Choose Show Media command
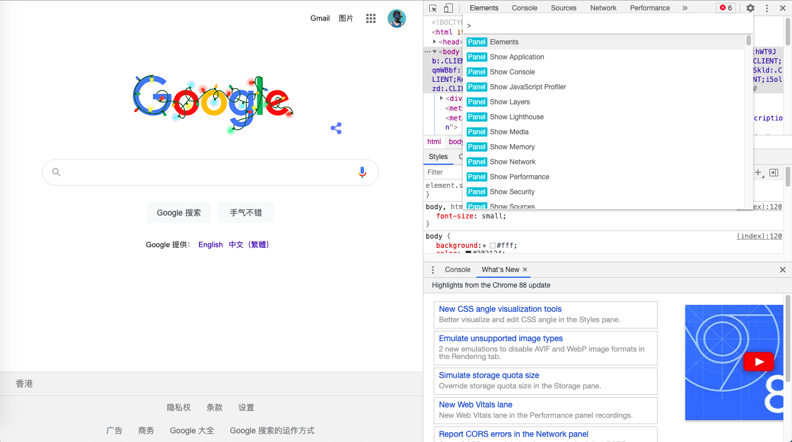The image size is (792, 442). click(x=604, y=132)
